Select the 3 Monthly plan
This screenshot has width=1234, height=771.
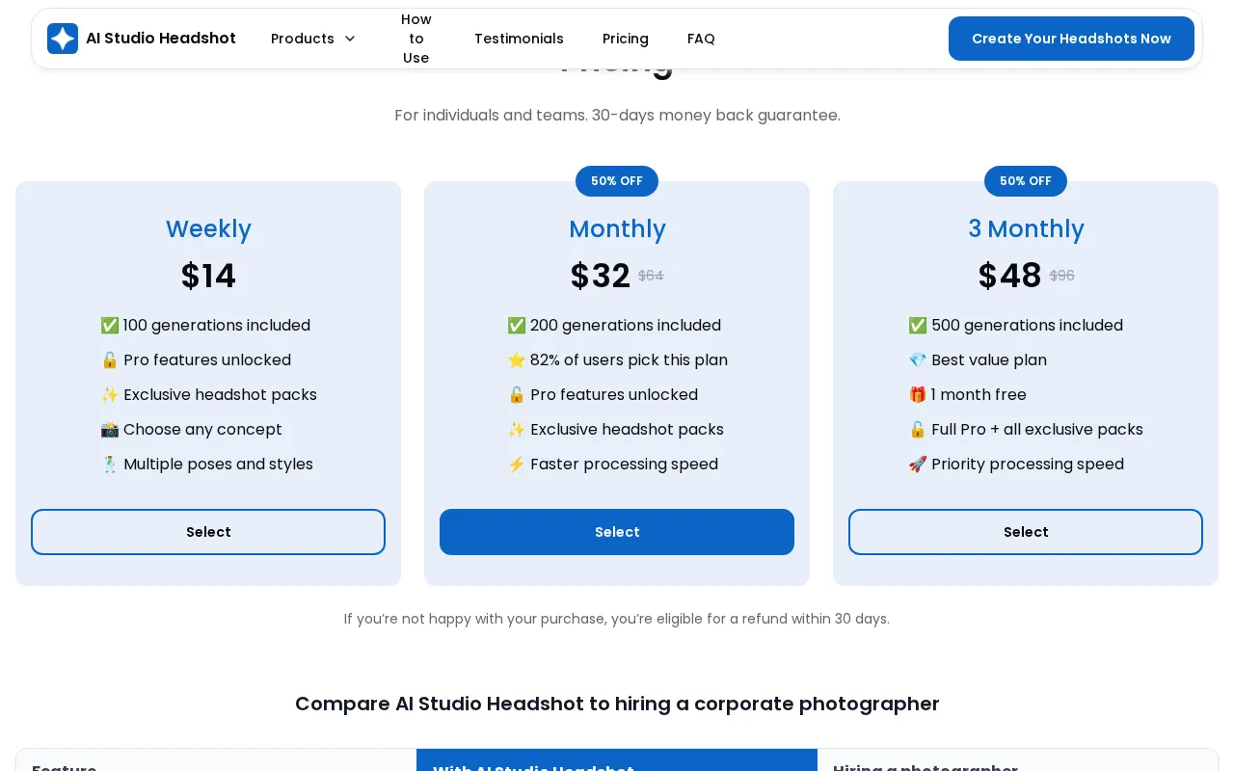pos(1026,532)
